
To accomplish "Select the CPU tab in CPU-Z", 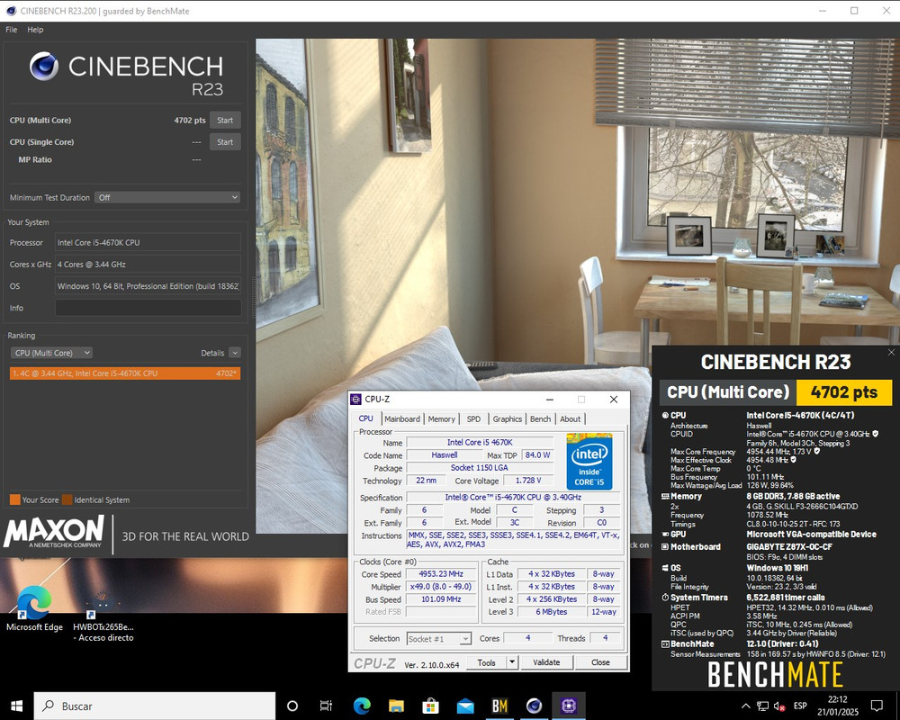I will pos(365,418).
